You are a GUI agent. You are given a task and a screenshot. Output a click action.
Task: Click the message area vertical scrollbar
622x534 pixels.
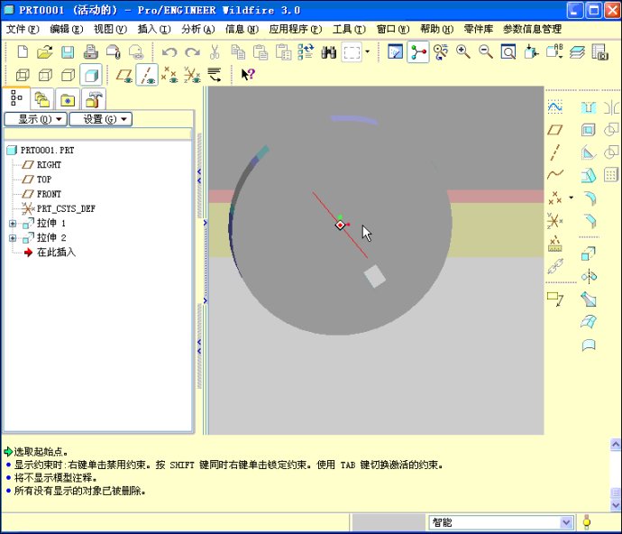point(615,472)
